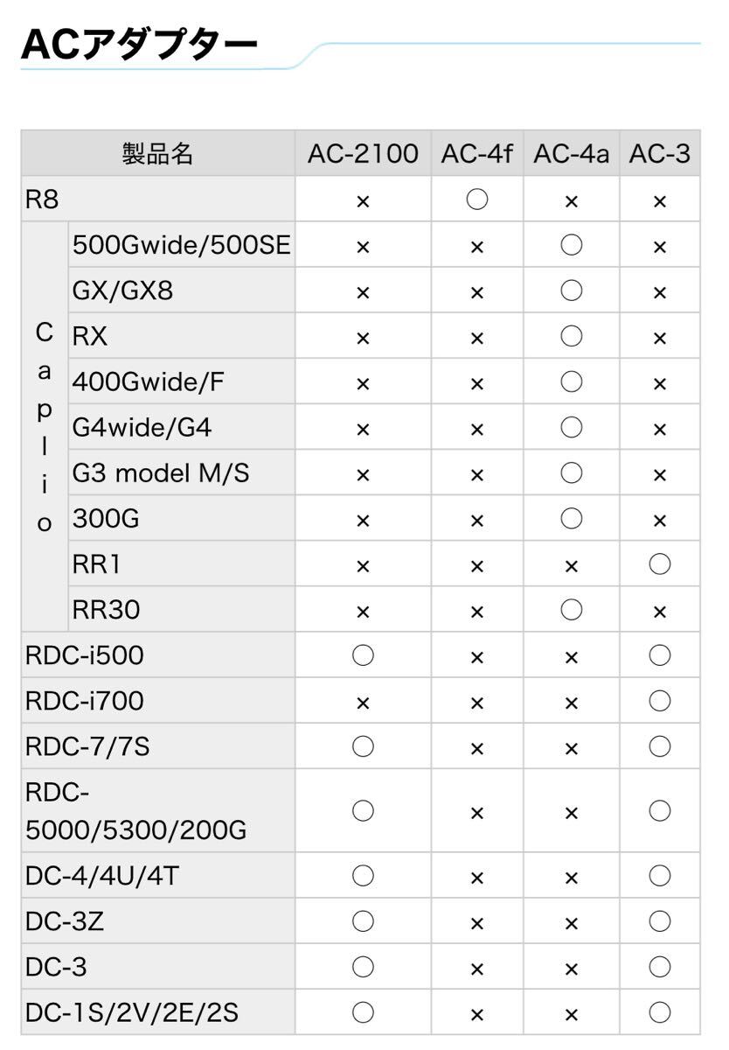Click the AC-2100 column header

point(363,154)
